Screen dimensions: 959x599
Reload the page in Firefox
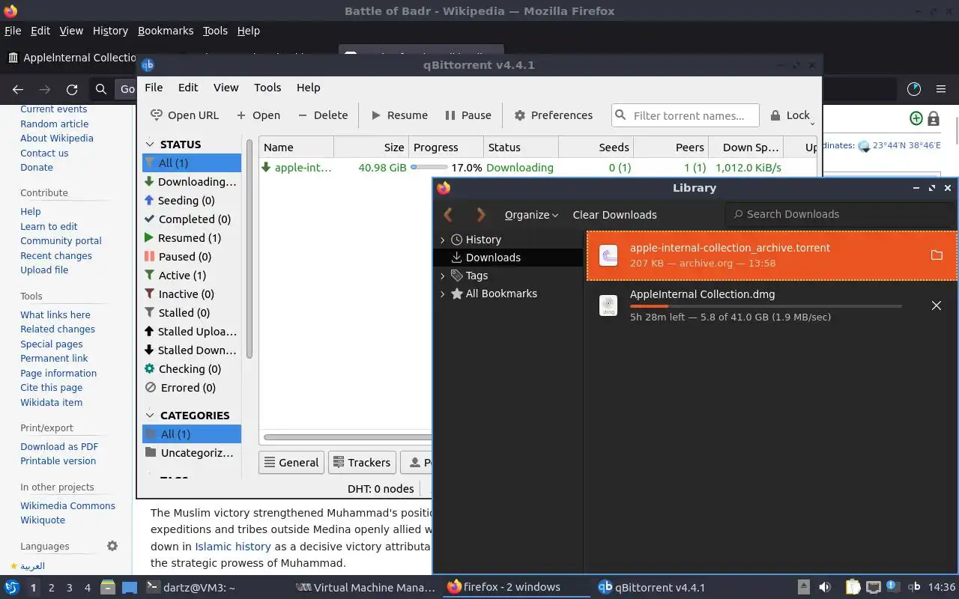tap(72, 89)
